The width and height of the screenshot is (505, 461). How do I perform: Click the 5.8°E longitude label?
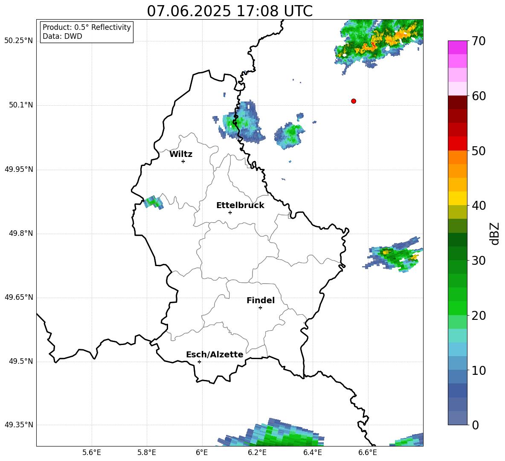(147, 452)
